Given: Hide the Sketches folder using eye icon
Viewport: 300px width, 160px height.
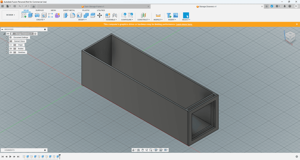Looking at the screenshot, I should [11, 52].
